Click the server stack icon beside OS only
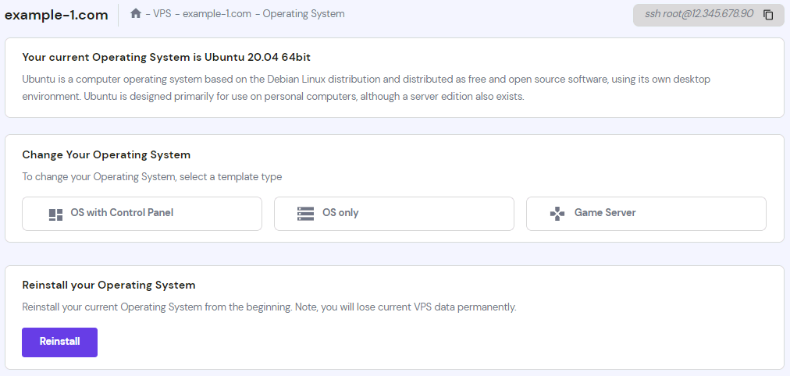The image size is (790, 376). [x=305, y=214]
